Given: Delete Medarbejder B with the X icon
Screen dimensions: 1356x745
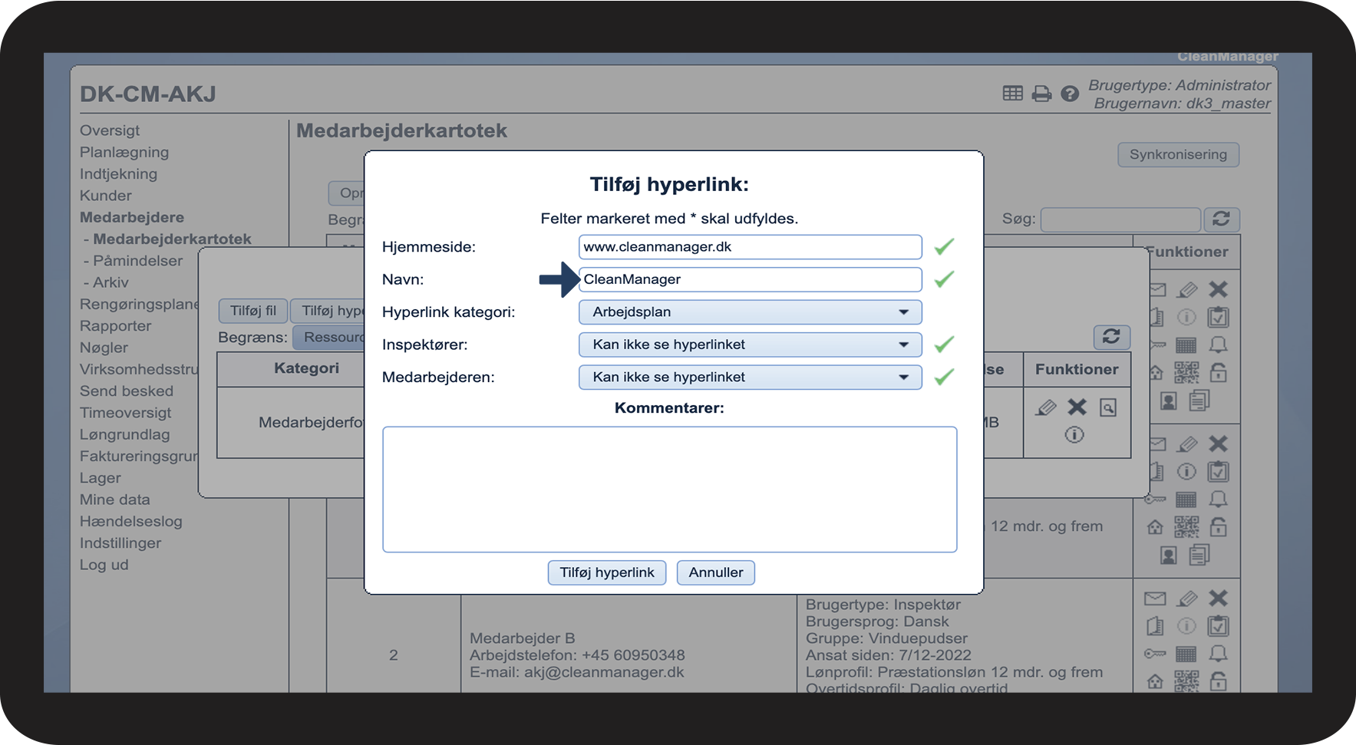Looking at the screenshot, I should click(1219, 598).
